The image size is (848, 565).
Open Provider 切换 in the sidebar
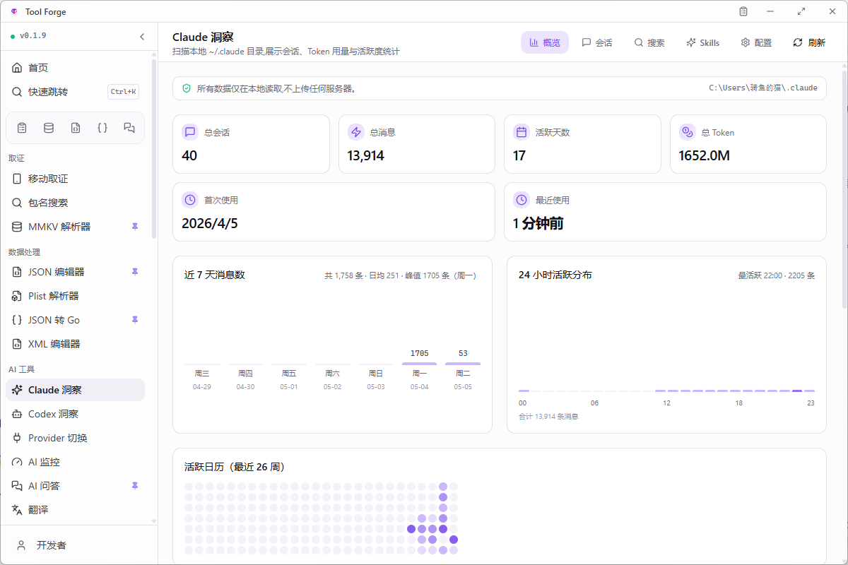coord(75,438)
